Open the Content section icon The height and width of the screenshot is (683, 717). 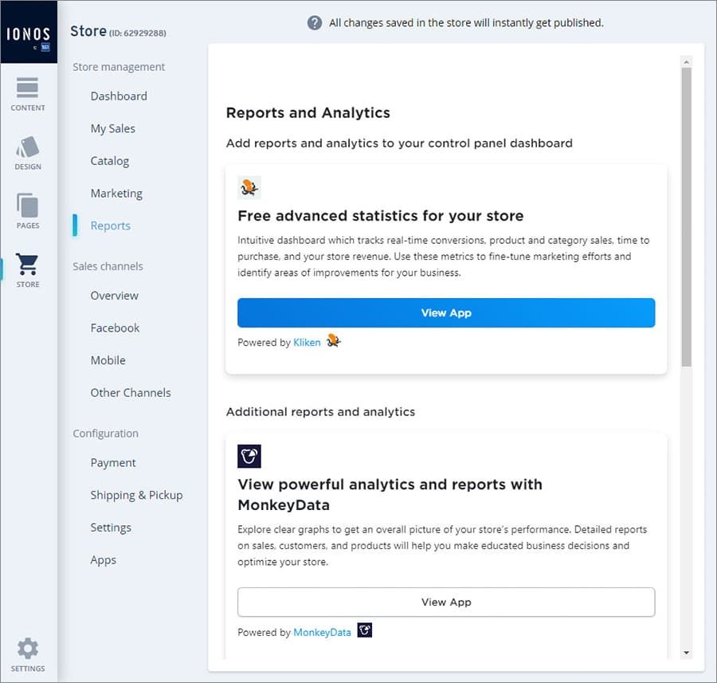pyautogui.click(x=27, y=88)
